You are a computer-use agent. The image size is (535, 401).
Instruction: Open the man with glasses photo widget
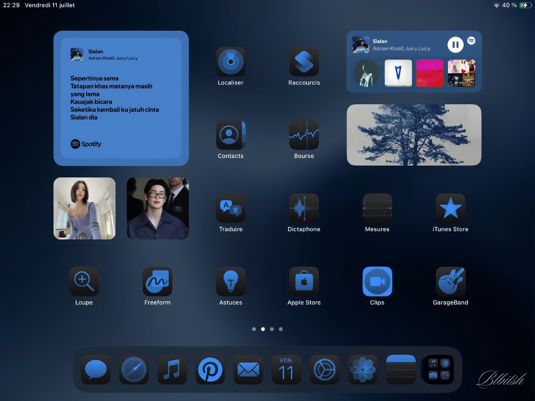tap(158, 208)
